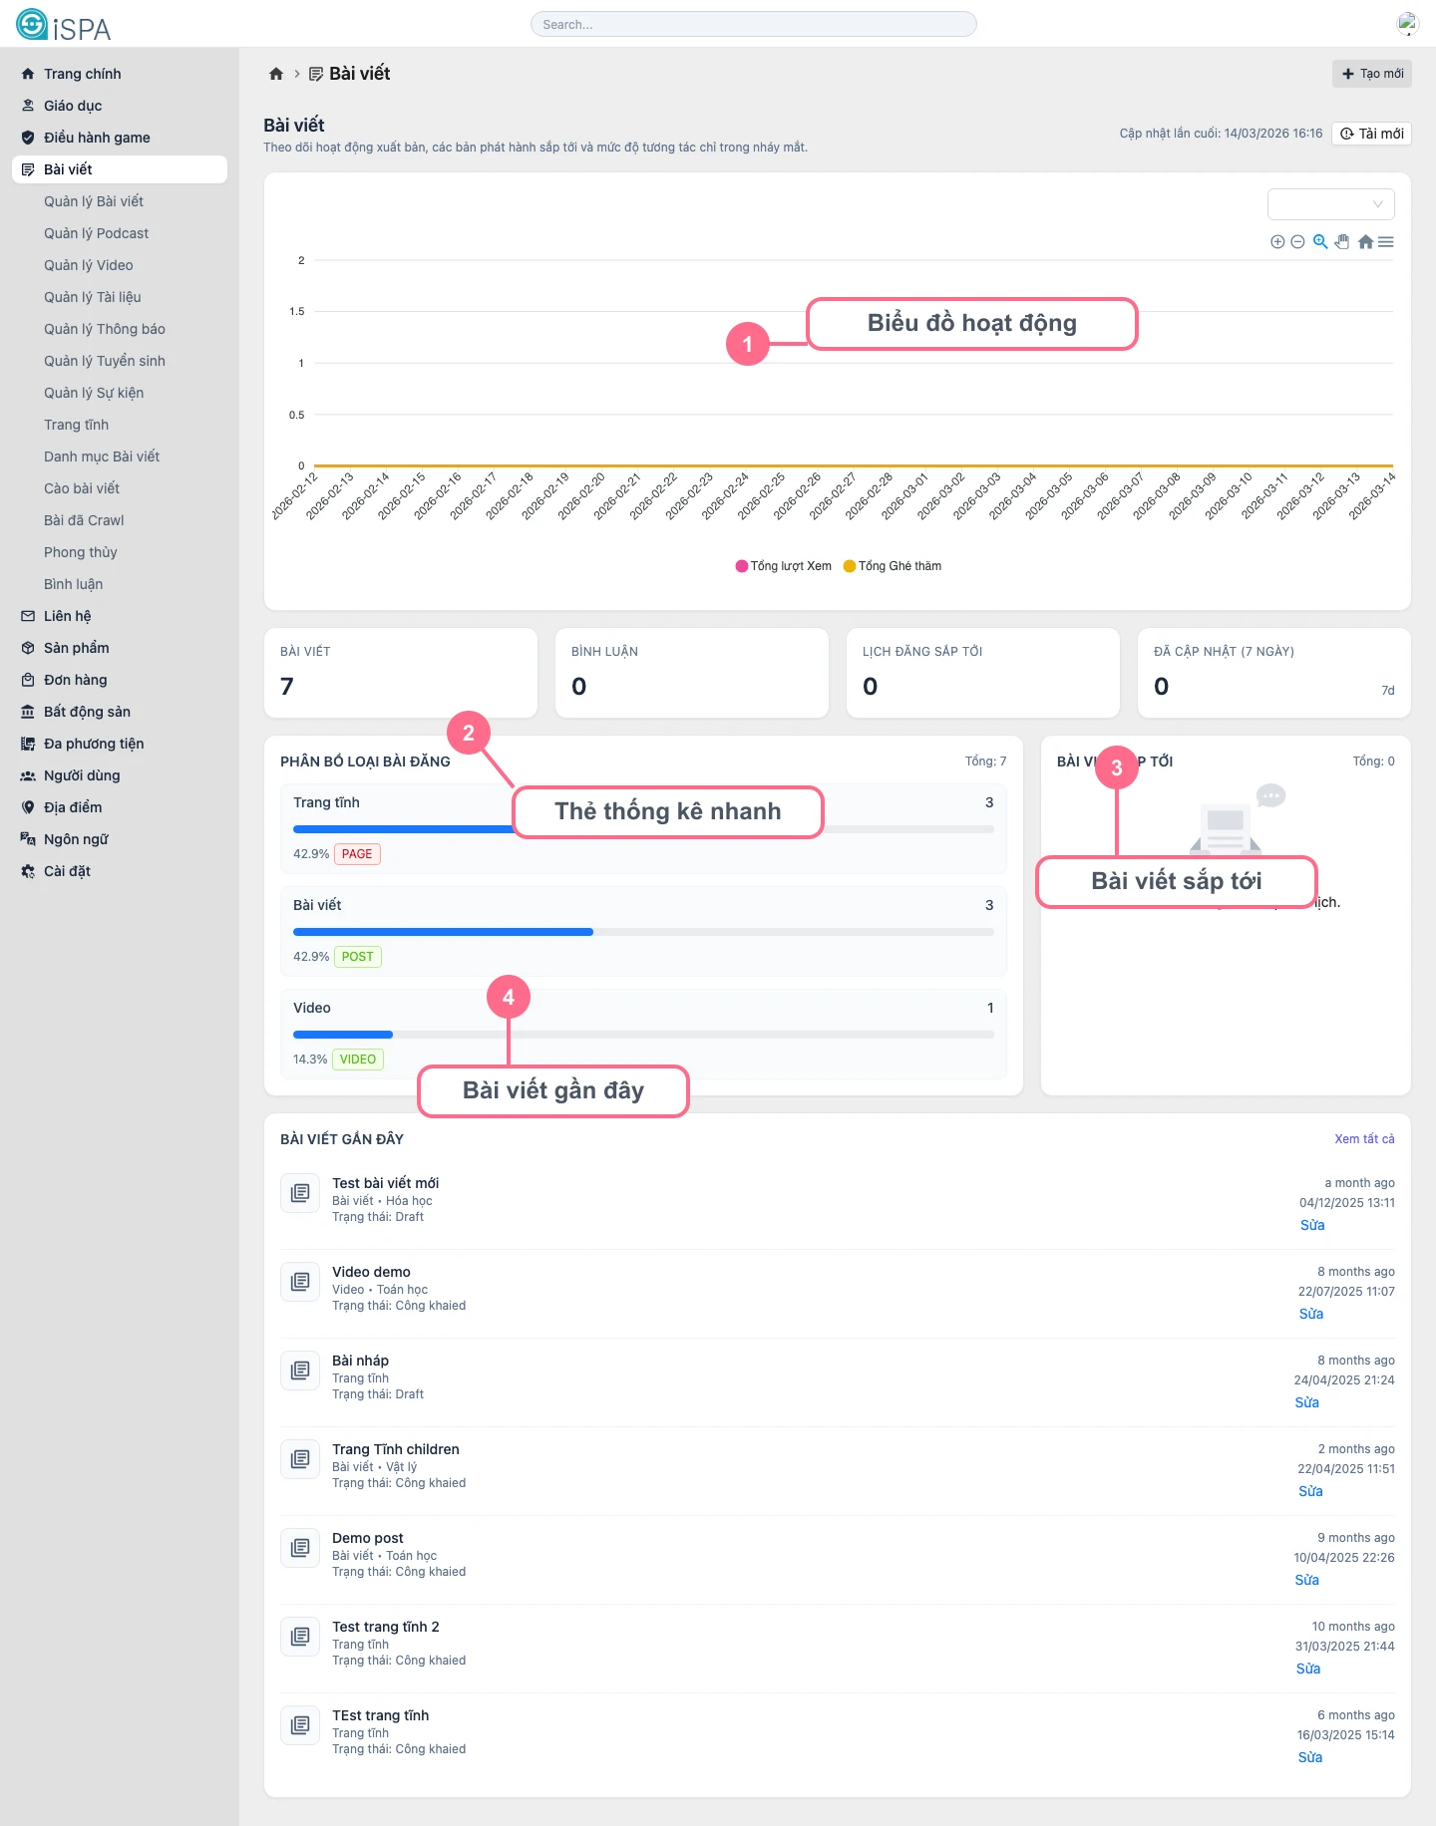Go to Sản phẩm in the sidebar

[x=76, y=648]
